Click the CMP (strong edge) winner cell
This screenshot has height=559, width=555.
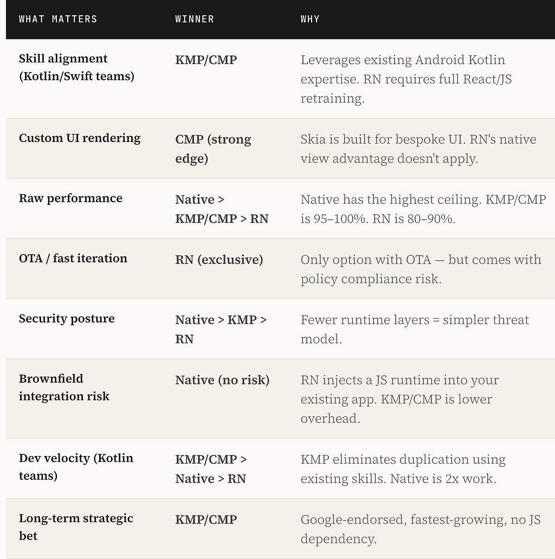click(x=213, y=149)
